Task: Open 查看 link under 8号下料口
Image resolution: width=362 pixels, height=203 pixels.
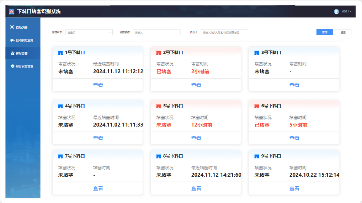Action: pyautogui.click(x=196, y=188)
